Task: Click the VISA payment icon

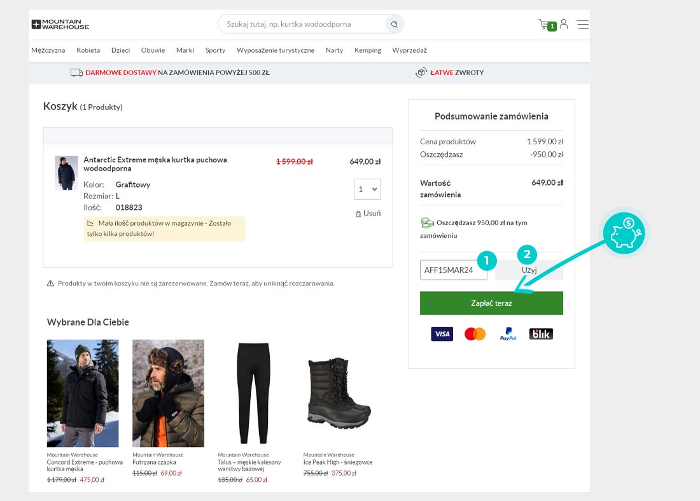Action: (x=442, y=334)
